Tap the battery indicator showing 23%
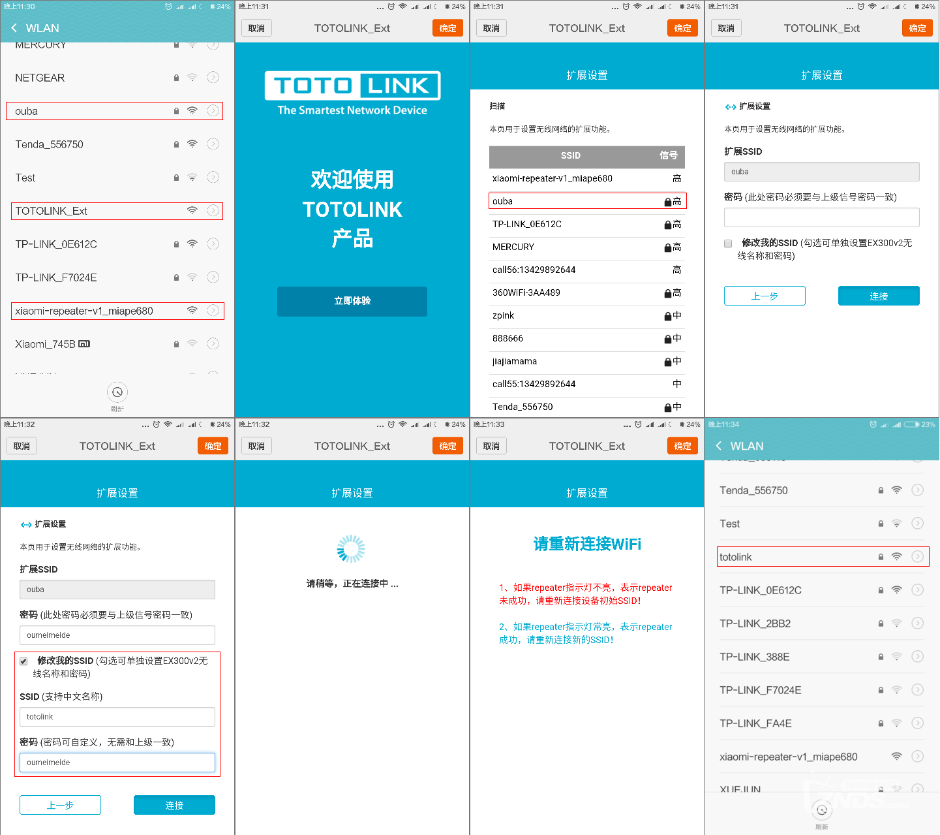Viewport: 940px width, 835px height. pos(912,424)
